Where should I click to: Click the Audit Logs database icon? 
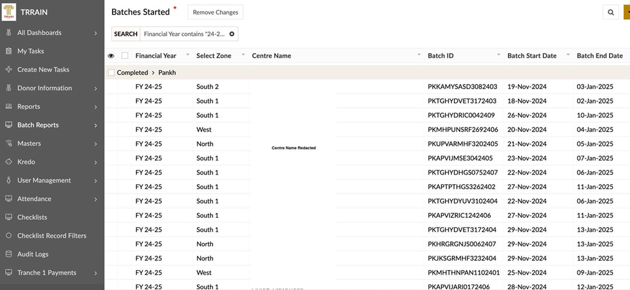click(8, 254)
